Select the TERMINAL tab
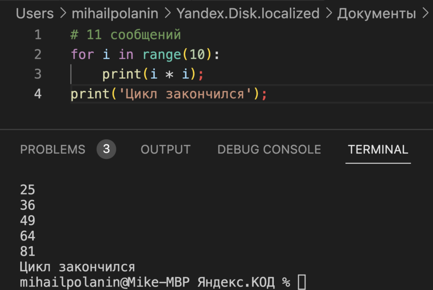The width and height of the screenshot is (433, 290). [378, 149]
